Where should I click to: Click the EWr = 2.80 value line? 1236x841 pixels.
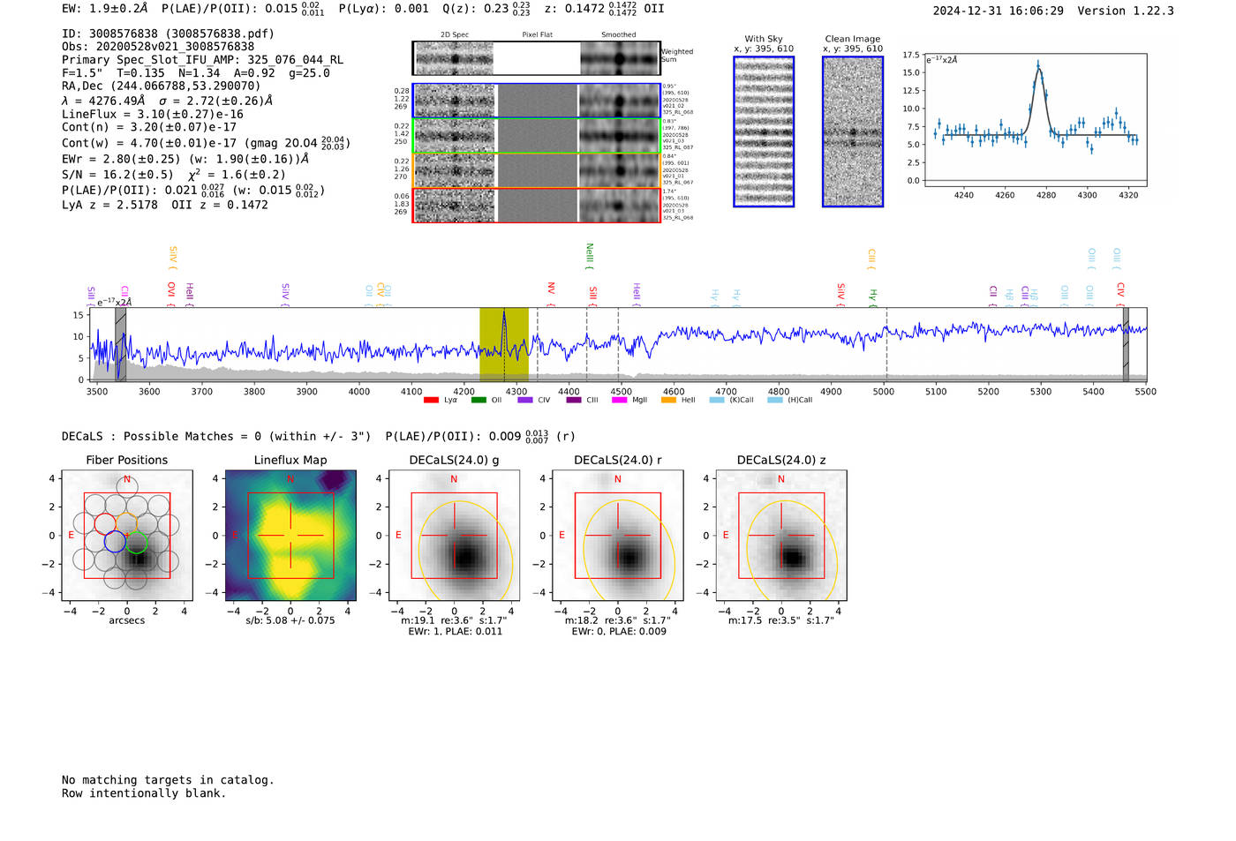(185, 160)
